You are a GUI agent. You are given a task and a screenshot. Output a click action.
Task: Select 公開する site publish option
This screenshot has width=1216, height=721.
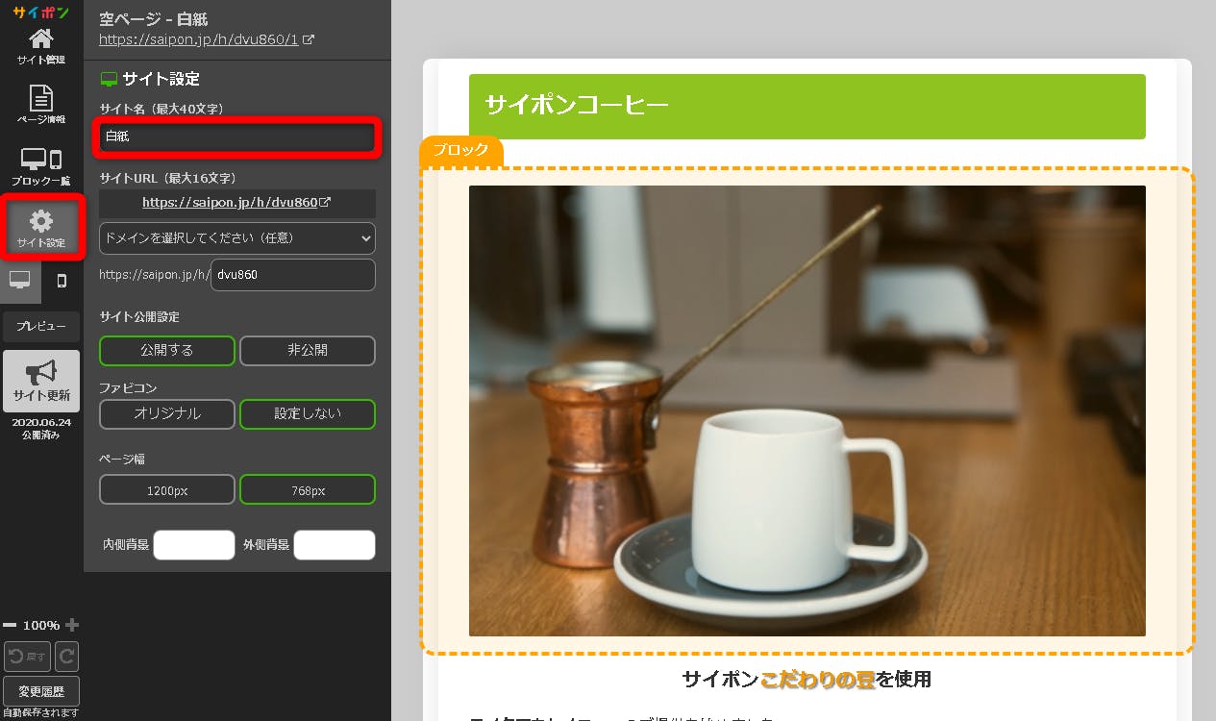pyautogui.click(x=166, y=351)
